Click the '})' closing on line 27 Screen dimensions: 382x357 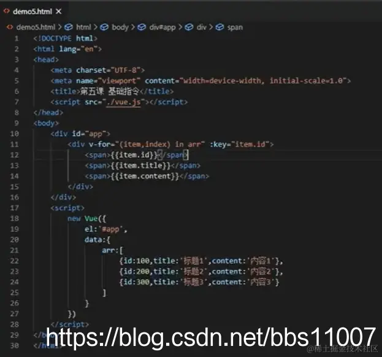(x=72, y=314)
